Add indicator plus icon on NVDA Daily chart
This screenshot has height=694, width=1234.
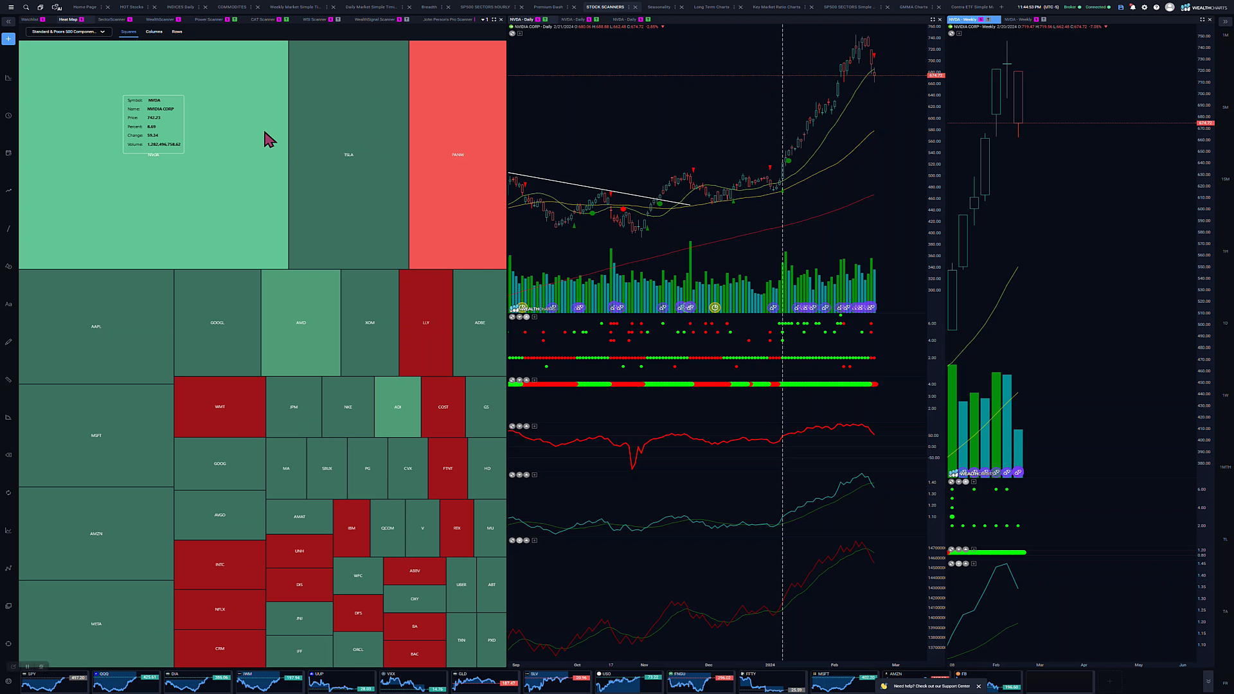[520, 33]
